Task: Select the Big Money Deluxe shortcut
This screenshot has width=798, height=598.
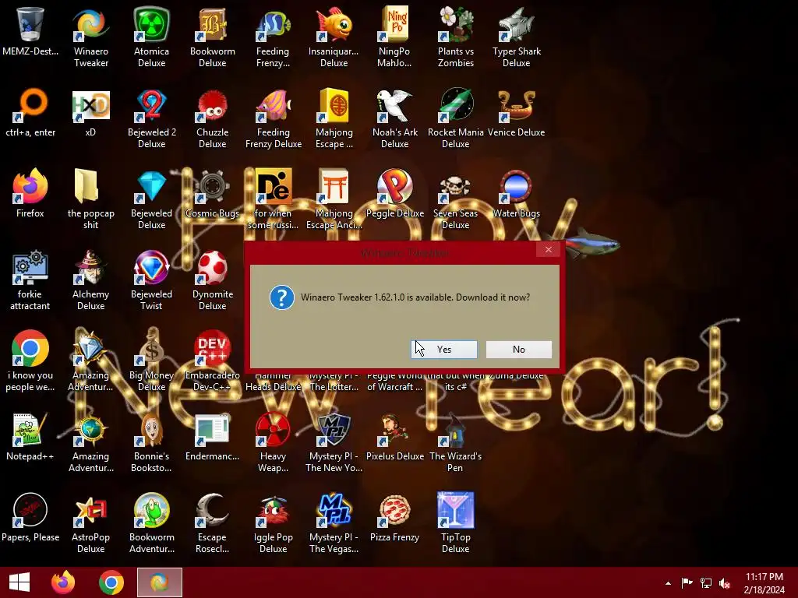Action: tap(152, 361)
